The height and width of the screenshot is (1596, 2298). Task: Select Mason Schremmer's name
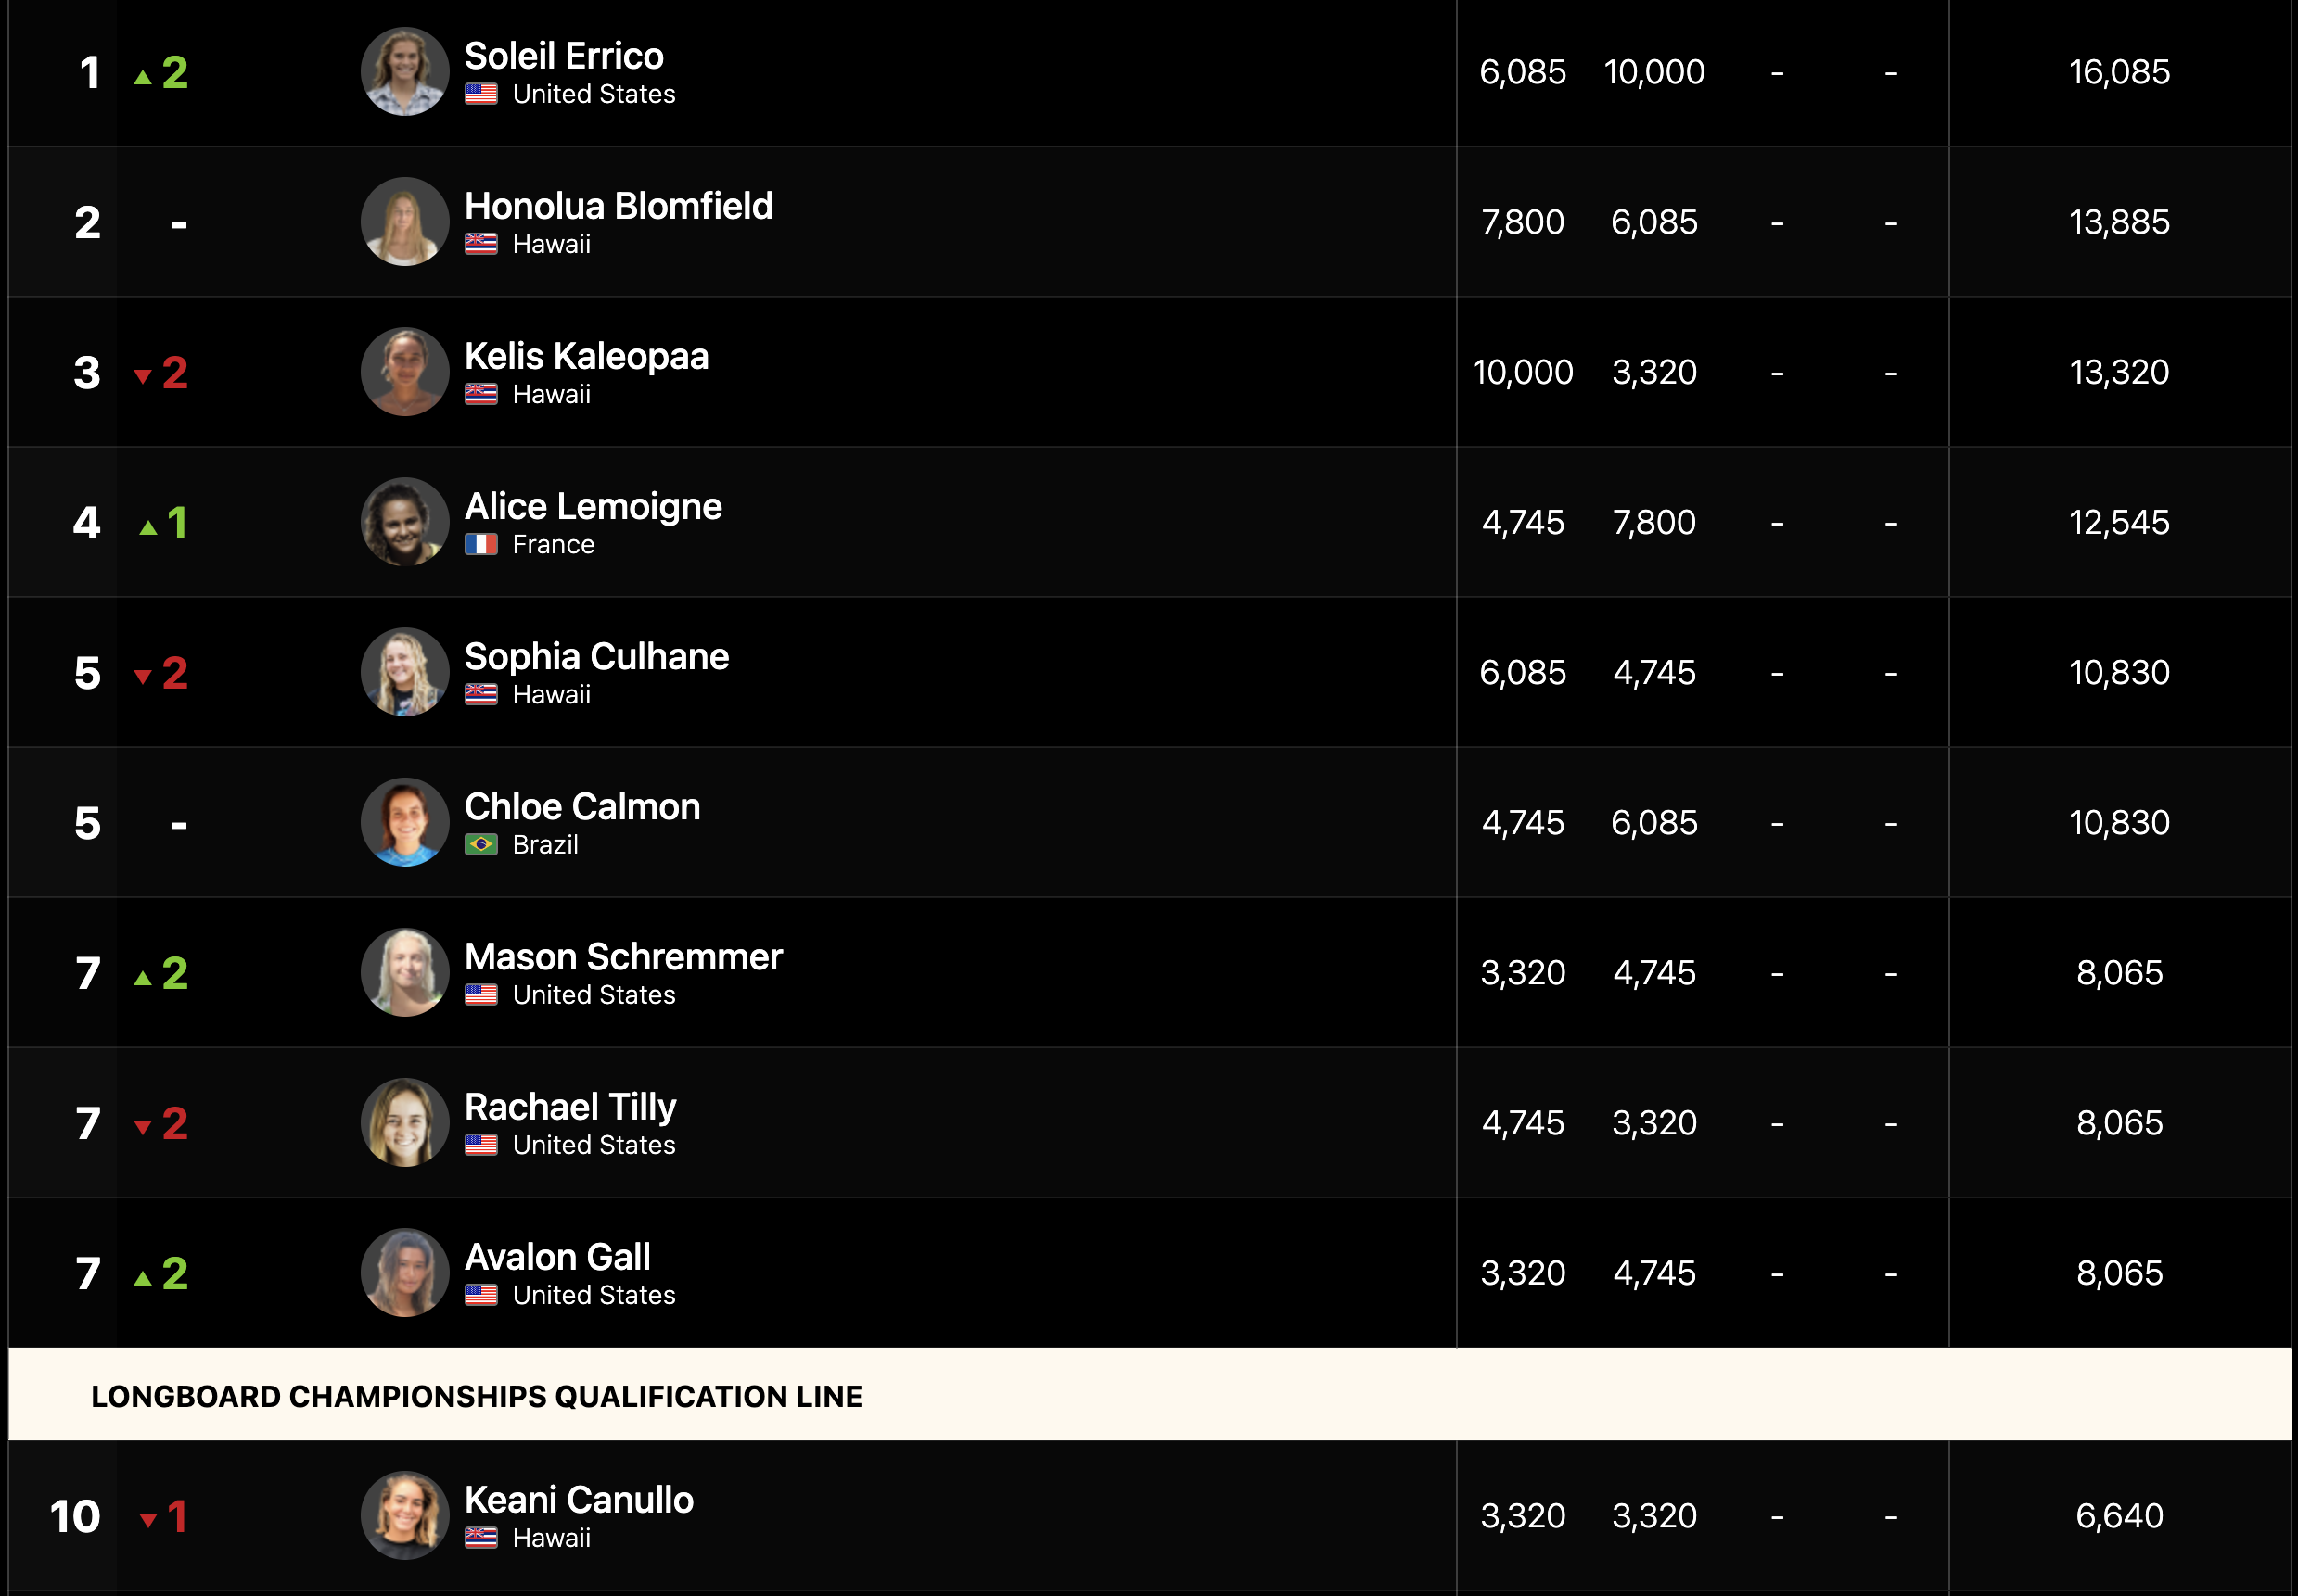click(x=623, y=957)
